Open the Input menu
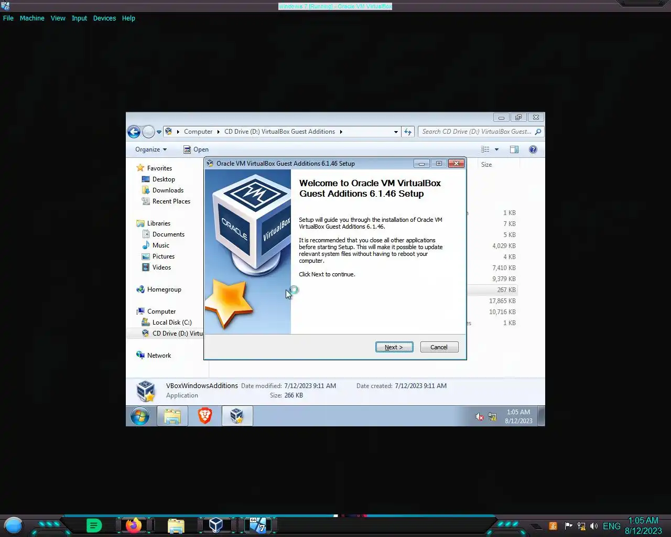This screenshot has width=671, height=537. point(79,18)
